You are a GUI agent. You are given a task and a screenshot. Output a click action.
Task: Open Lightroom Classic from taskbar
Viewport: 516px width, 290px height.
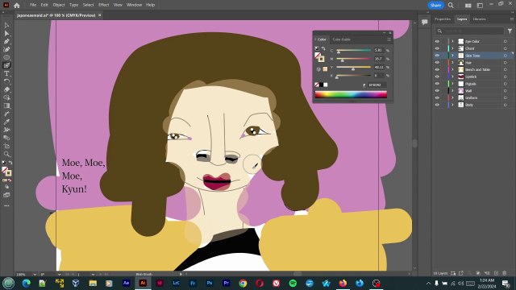(x=176, y=283)
